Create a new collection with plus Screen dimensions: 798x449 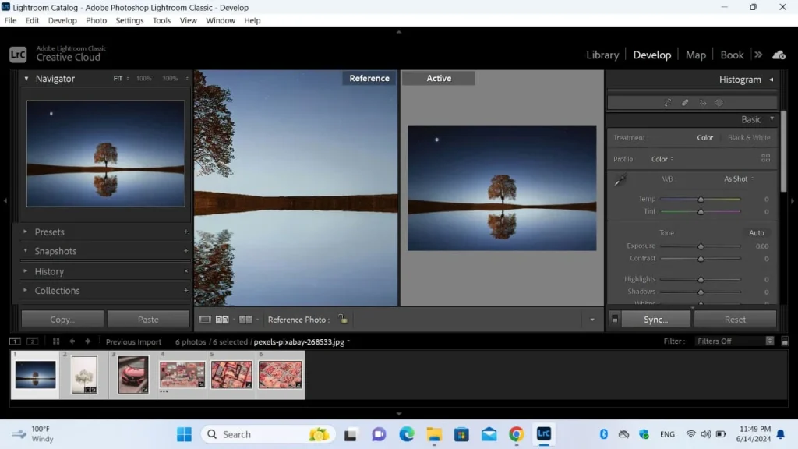(x=185, y=291)
